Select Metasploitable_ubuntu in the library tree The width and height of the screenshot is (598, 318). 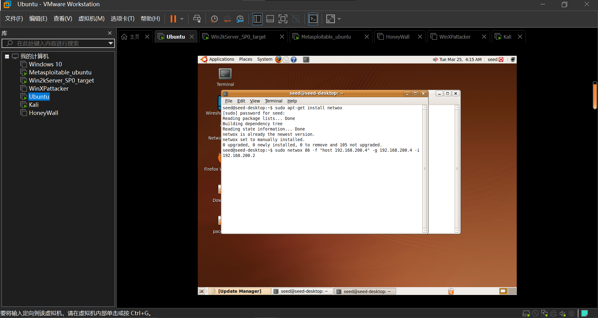pyautogui.click(x=60, y=72)
